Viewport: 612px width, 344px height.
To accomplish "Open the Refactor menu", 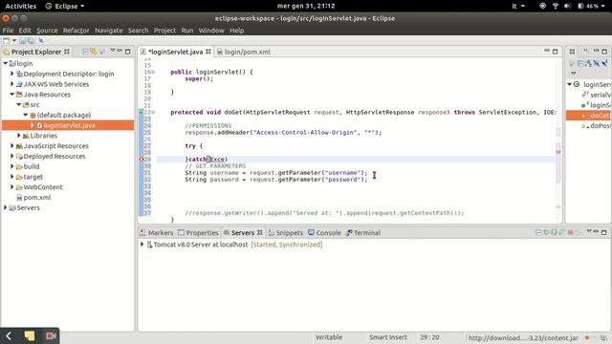I will (x=76, y=31).
